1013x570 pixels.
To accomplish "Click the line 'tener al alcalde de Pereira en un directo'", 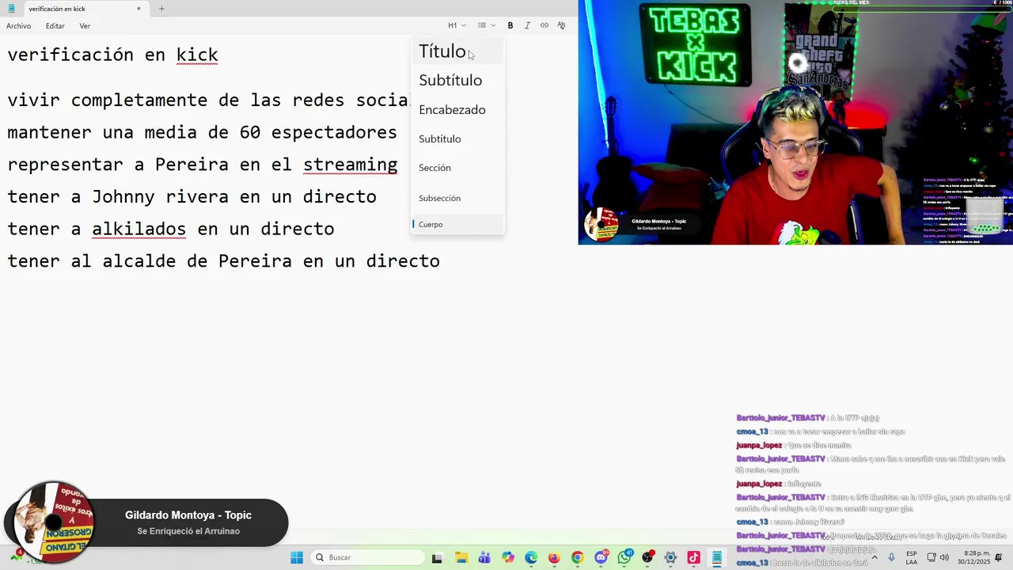I will click(223, 261).
